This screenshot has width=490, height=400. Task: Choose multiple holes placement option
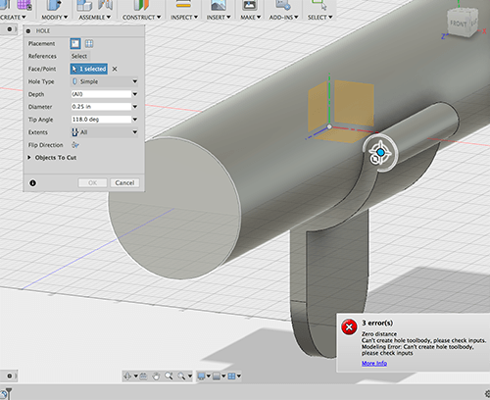89,43
